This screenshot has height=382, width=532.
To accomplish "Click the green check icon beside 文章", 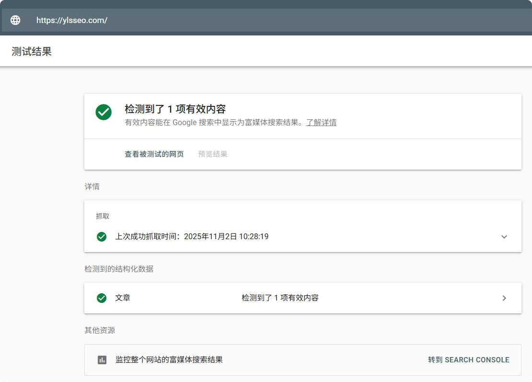I will pos(102,298).
